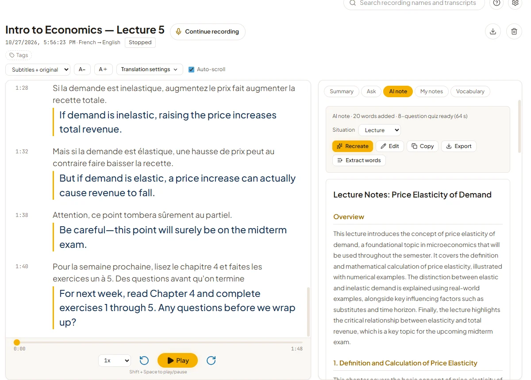This screenshot has height=380, width=531.
Task: Click French line 'Attention, ce point tombera sûrement'
Action: click(142, 215)
